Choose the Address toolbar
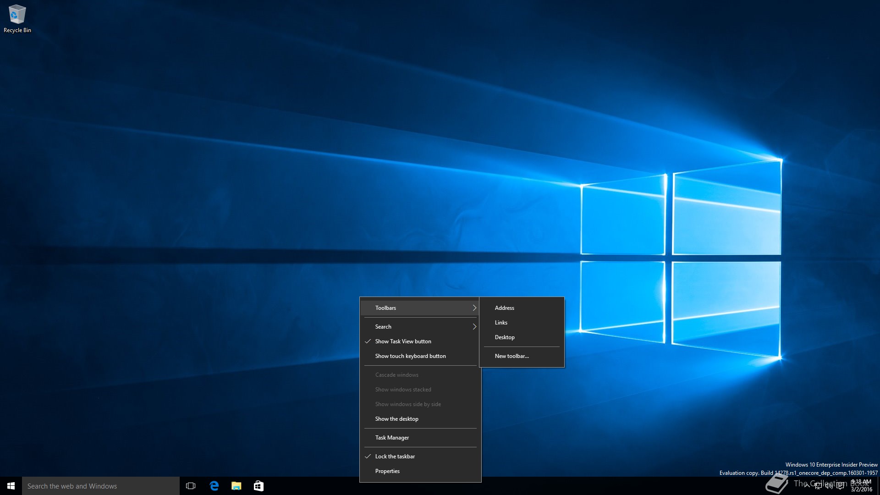This screenshot has height=495, width=880. point(522,308)
